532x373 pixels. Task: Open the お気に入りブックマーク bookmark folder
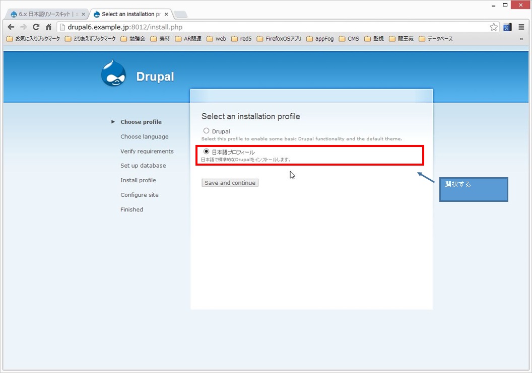point(33,39)
